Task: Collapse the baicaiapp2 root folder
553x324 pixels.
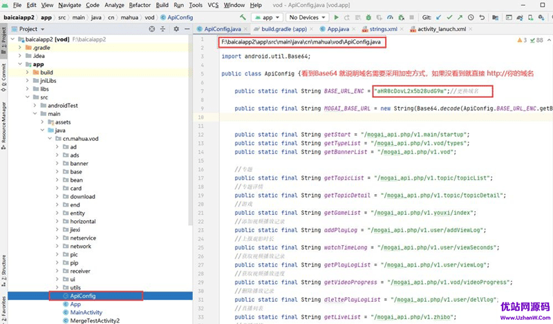Action: click(12, 39)
